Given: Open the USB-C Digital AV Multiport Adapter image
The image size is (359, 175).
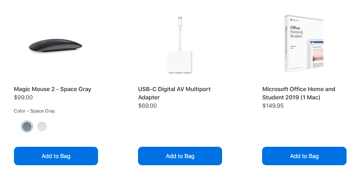Looking at the screenshot, I should coord(180,45).
